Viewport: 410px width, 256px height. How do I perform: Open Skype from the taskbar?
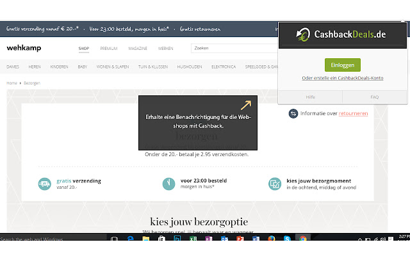(287, 237)
